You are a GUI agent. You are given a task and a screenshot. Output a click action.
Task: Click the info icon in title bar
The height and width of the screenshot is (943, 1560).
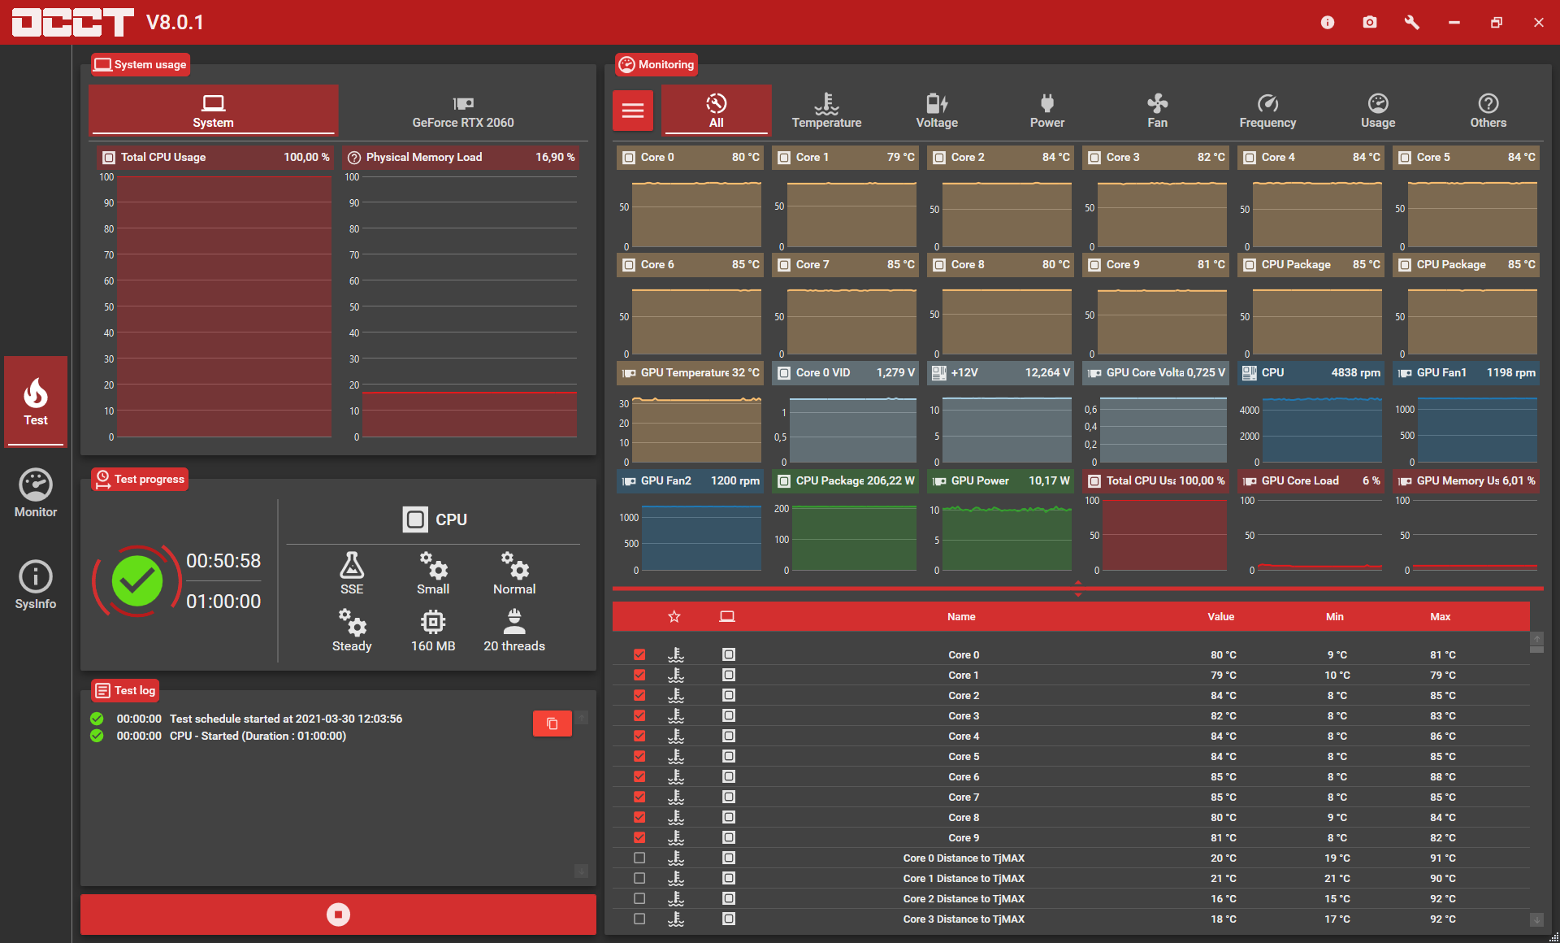pyautogui.click(x=1328, y=22)
